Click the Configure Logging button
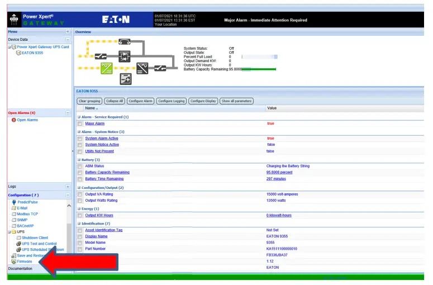 pyautogui.click(x=172, y=101)
